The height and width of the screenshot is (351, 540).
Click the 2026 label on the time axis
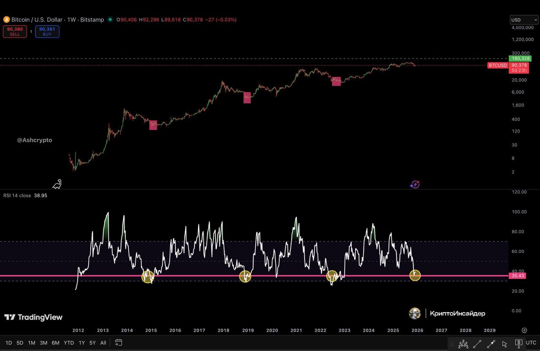[417, 330]
